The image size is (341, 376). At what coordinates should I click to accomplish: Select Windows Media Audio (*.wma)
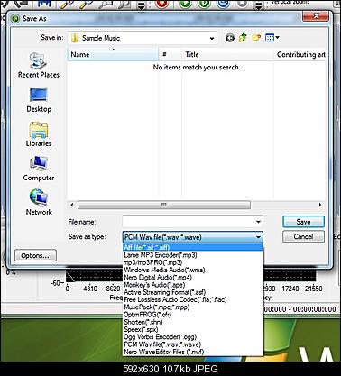(x=192, y=270)
